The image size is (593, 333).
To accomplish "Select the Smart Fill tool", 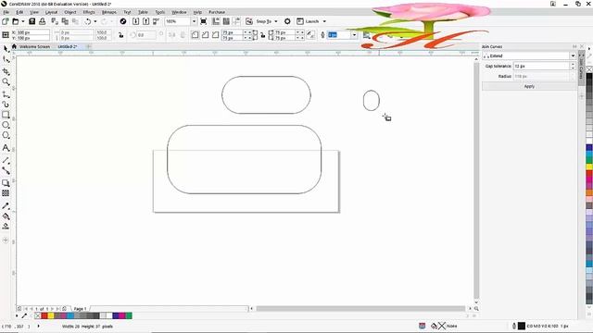I will click(x=6, y=227).
